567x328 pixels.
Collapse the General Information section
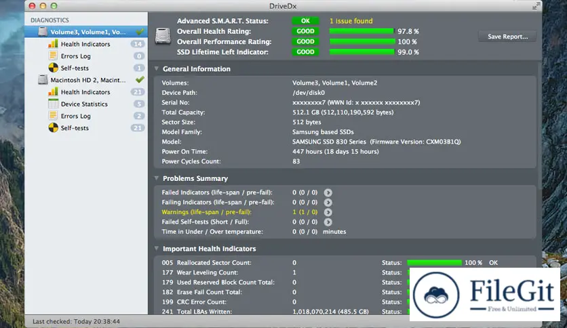pyautogui.click(x=157, y=68)
